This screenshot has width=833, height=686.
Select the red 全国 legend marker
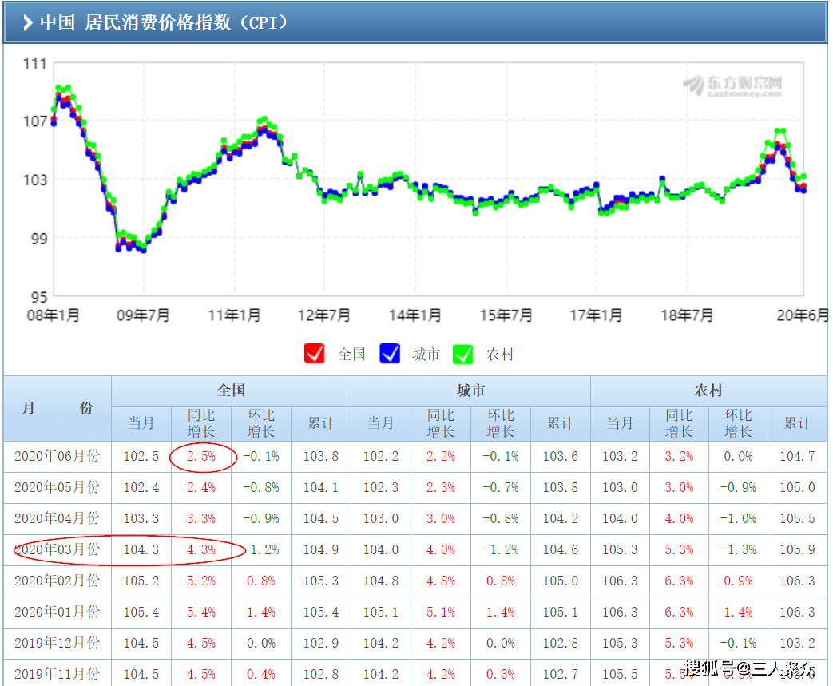click(314, 354)
